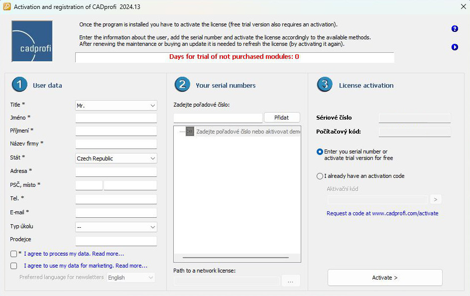Click the horizontal scrollbar in serial list
The image size is (470, 296).
point(235,257)
